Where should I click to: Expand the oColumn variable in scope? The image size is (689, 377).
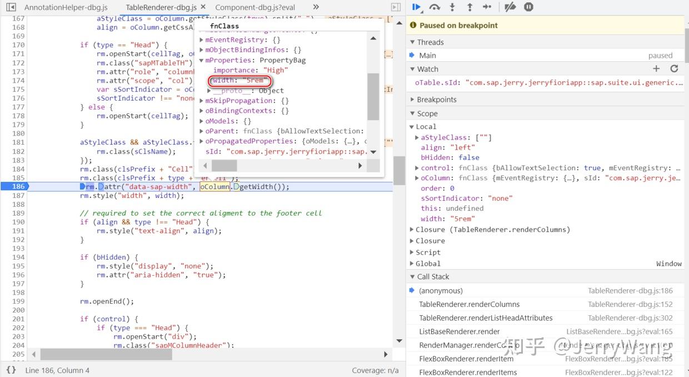coord(417,178)
